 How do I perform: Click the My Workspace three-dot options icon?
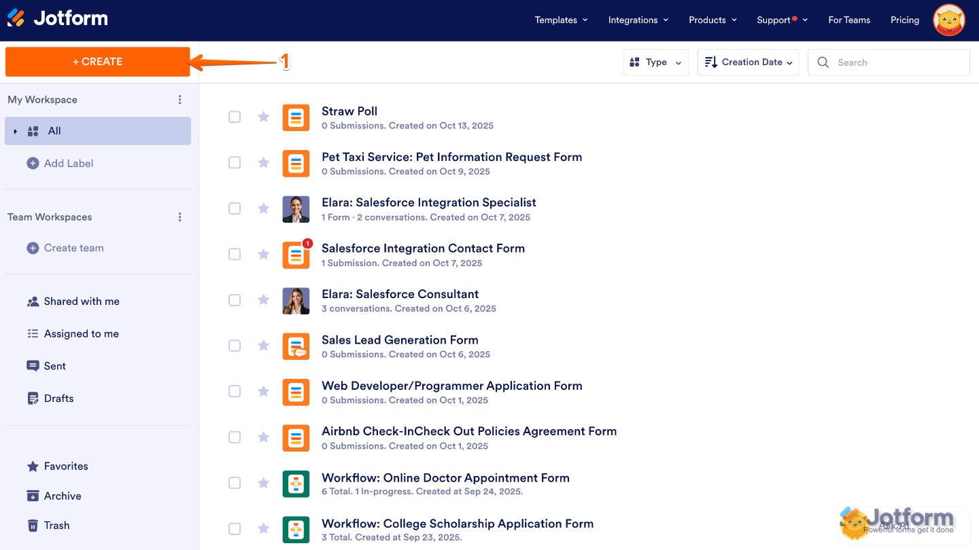(x=180, y=100)
